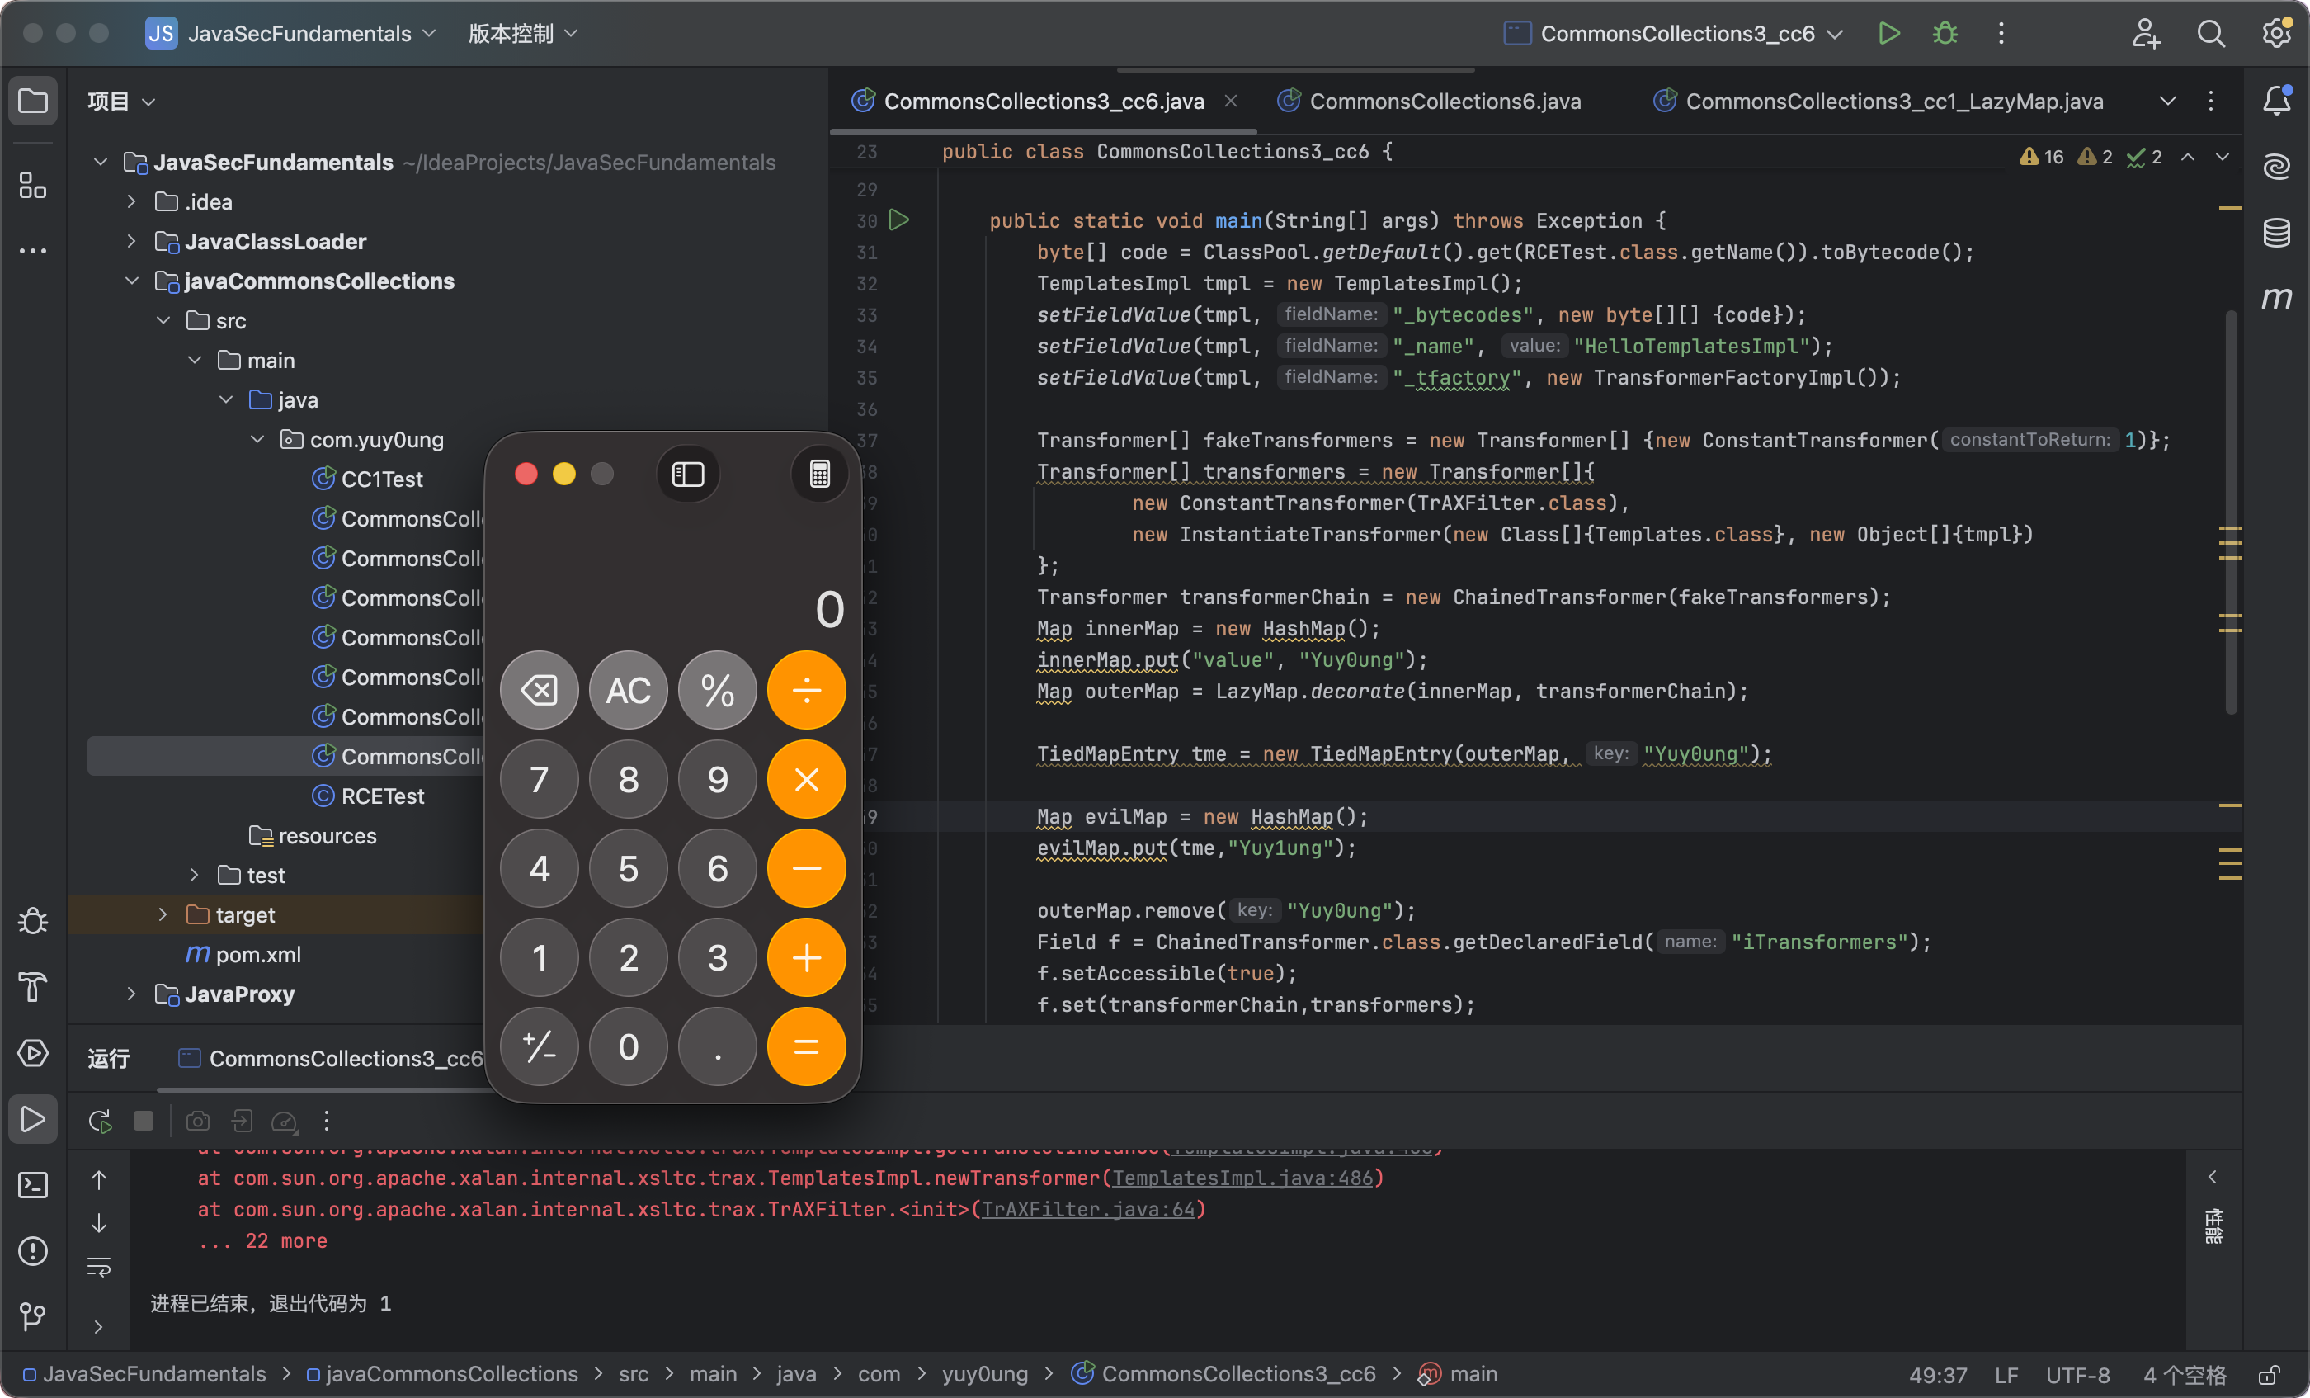Open Search Everywhere magnifier icon
2310x1398 pixels.
[x=2211, y=34]
